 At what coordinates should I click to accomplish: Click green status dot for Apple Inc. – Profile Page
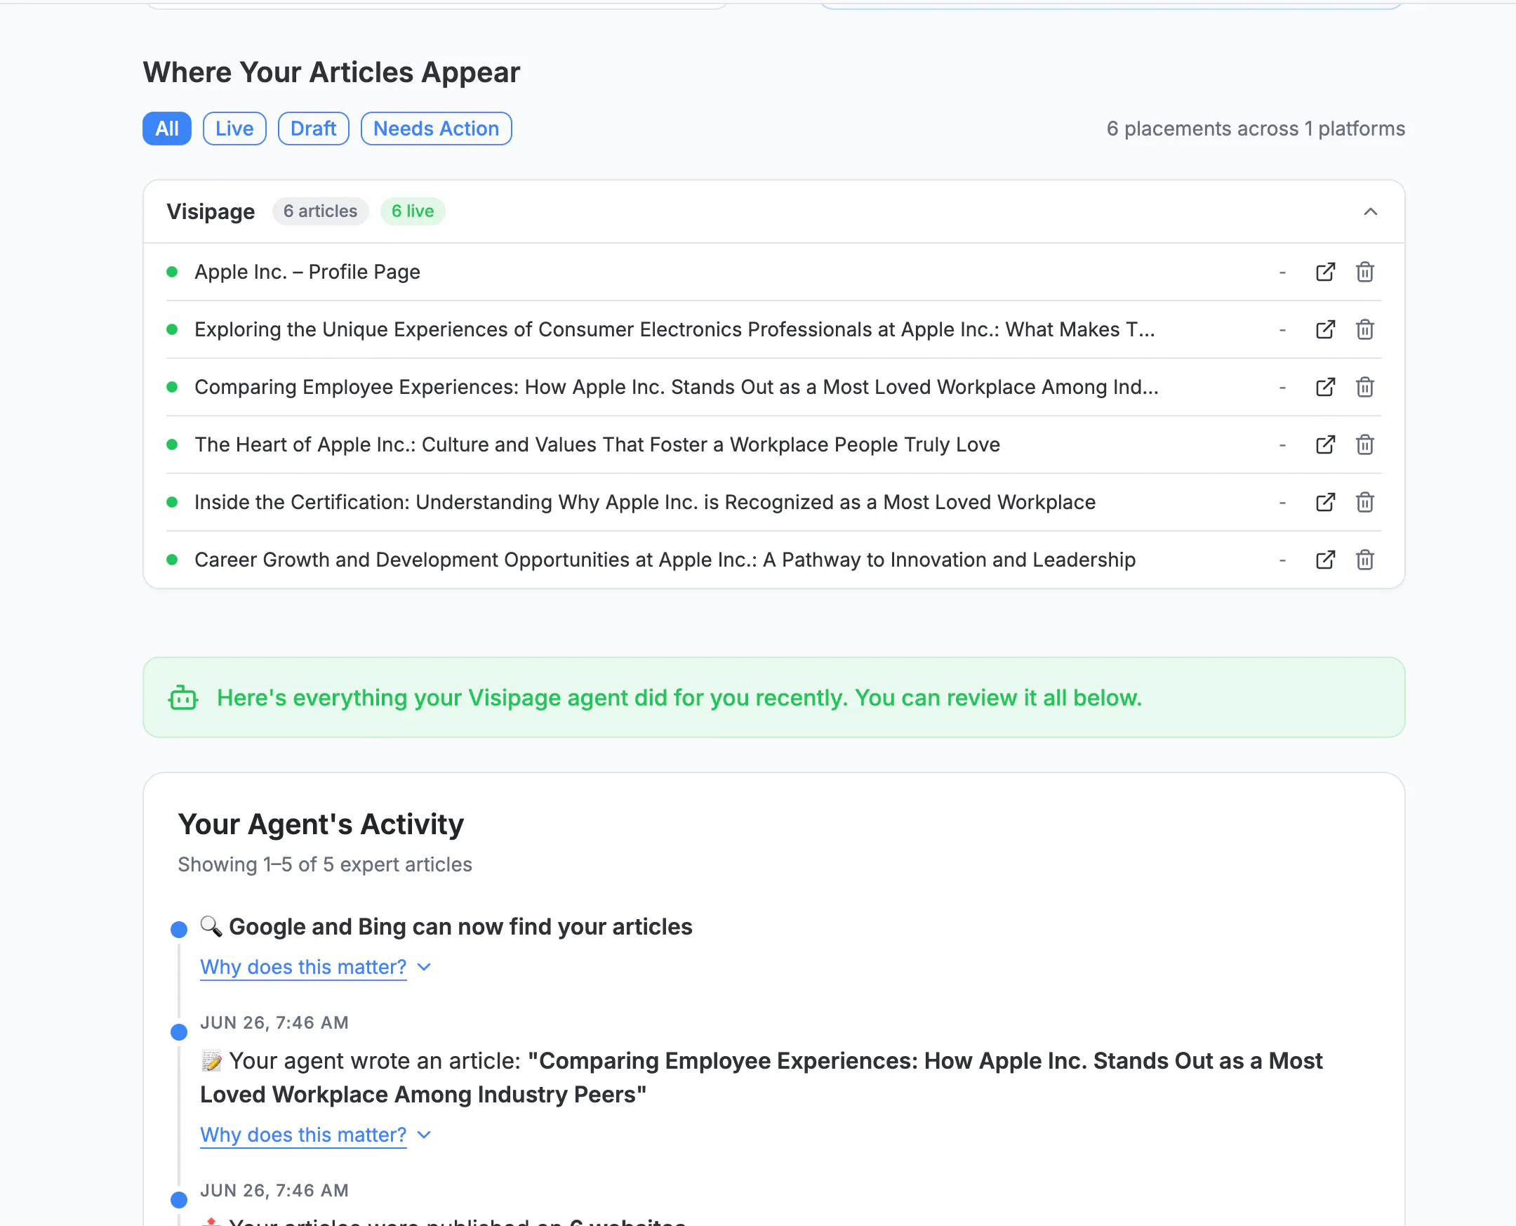click(x=171, y=272)
